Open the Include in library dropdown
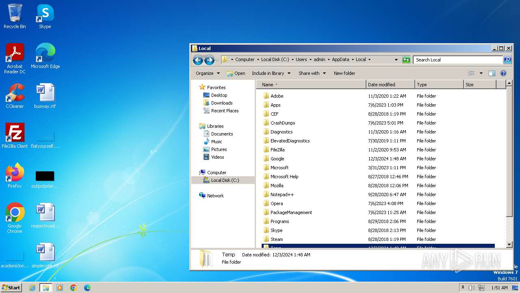The image size is (520, 293). (271, 73)
